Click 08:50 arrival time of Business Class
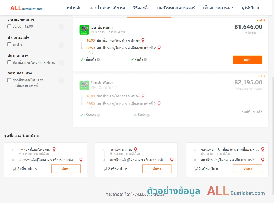This screenshot has width=274, height=203. point(91,48)
